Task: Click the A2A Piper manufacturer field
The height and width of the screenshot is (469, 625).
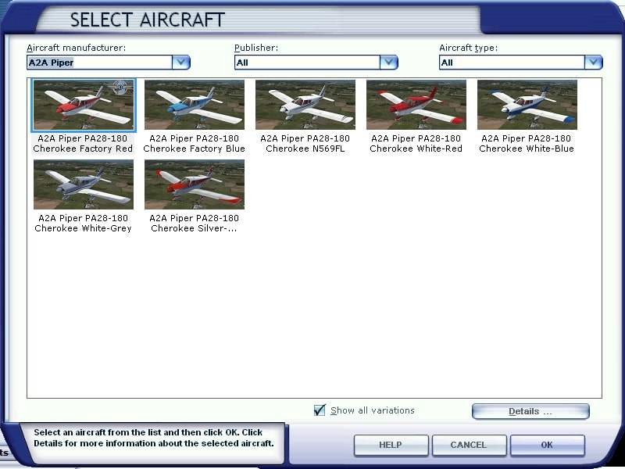Action: pos(98,63)
